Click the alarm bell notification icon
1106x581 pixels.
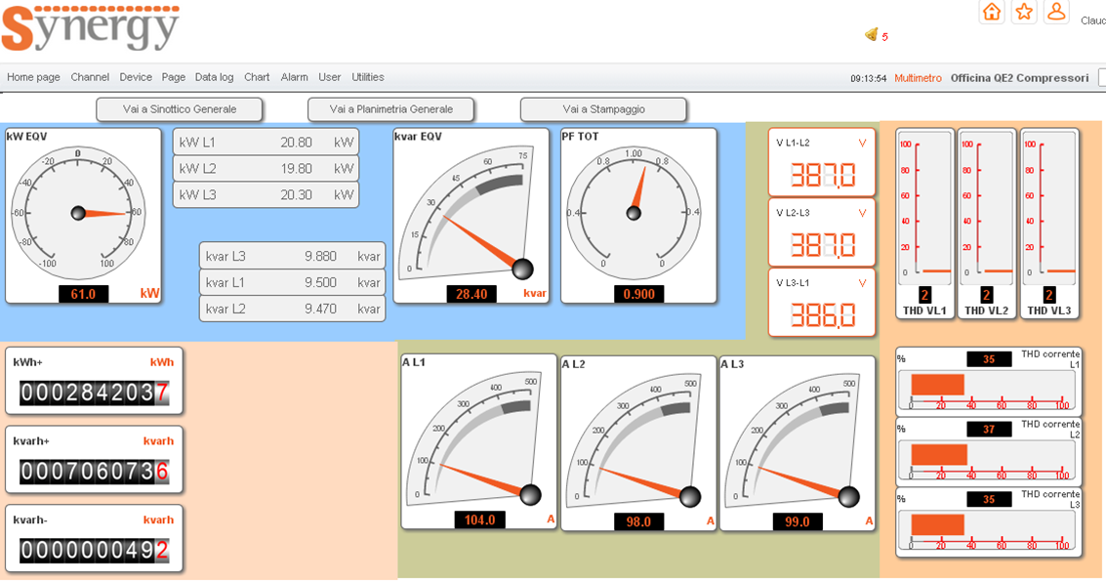(x=871, y=35)
